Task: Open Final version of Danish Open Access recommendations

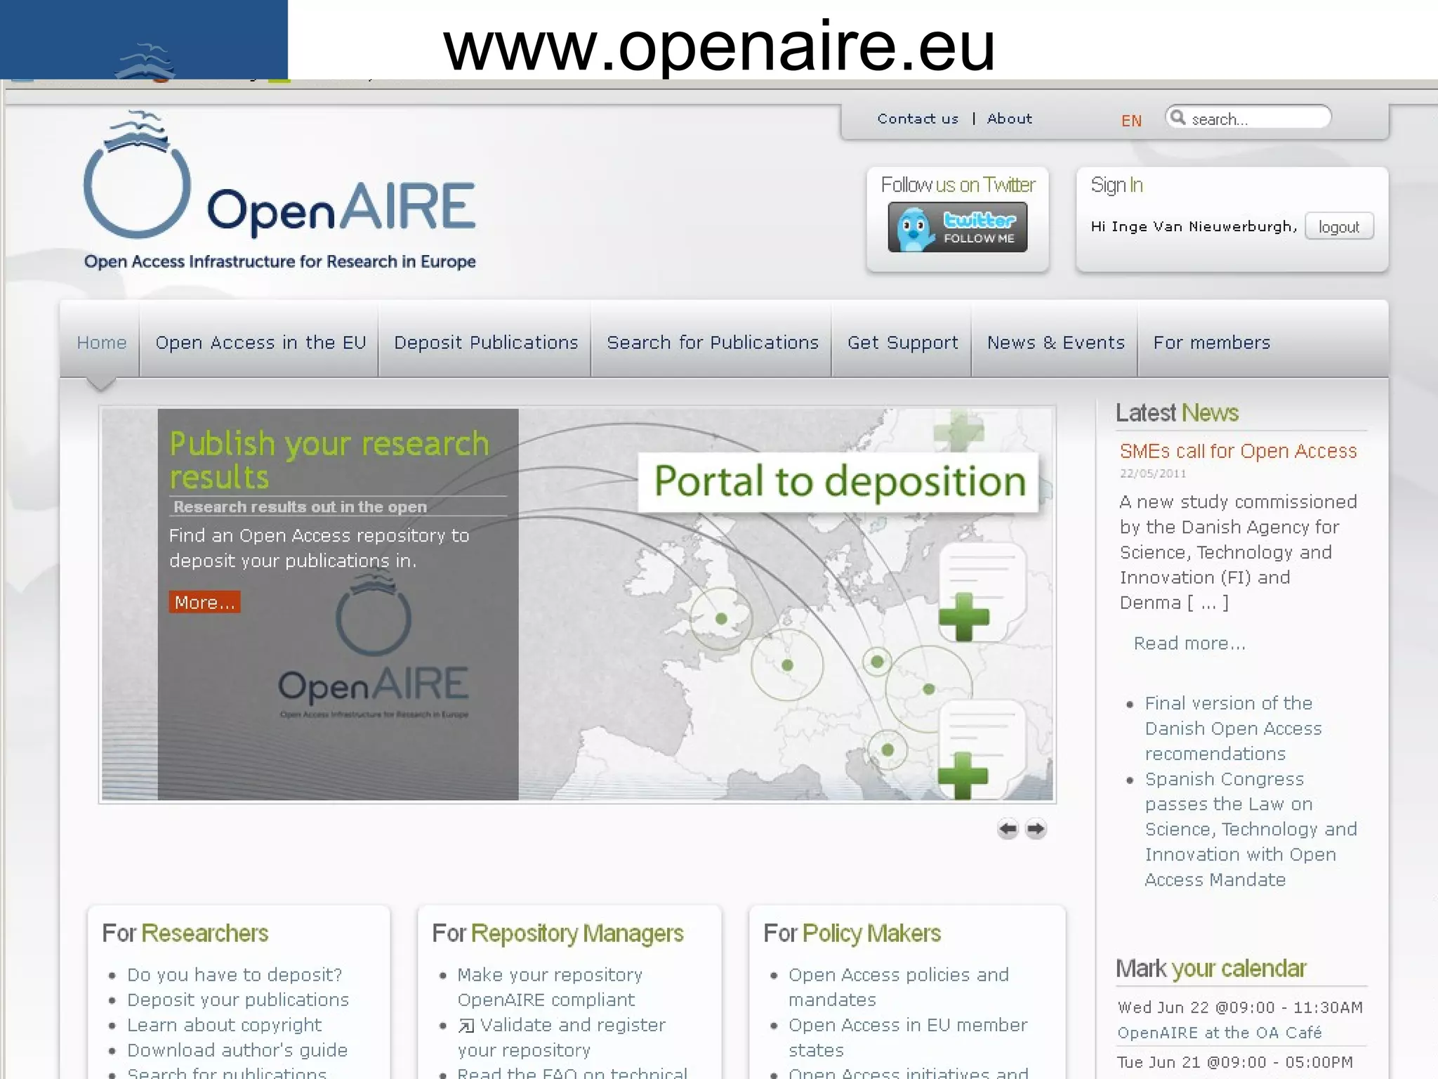Action: click(x=1233, y=728)
